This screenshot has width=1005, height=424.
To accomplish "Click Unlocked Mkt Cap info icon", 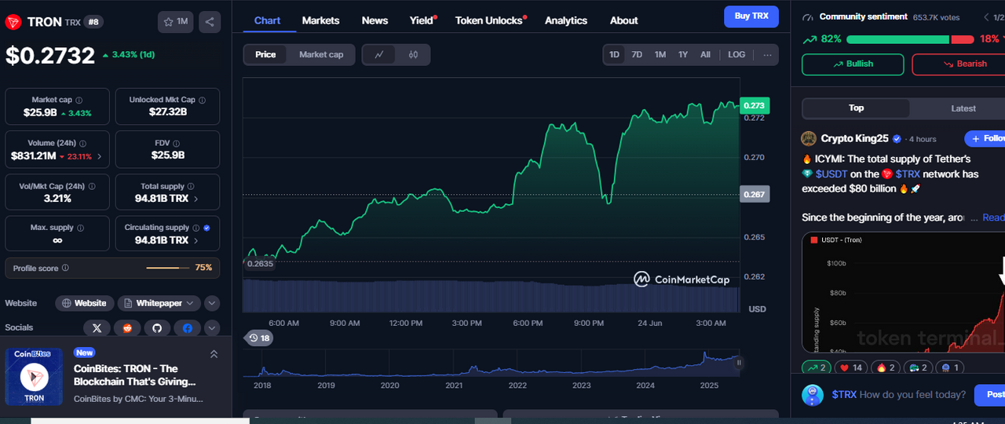I will click(x=203, y=101).
